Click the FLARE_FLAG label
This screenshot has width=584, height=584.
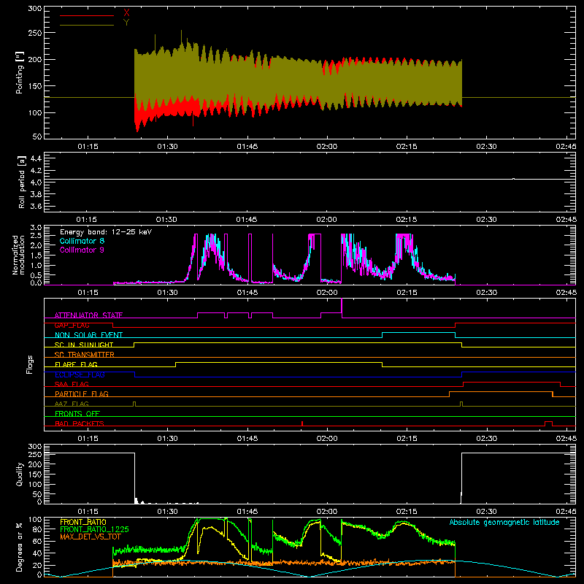click(76, 364)
